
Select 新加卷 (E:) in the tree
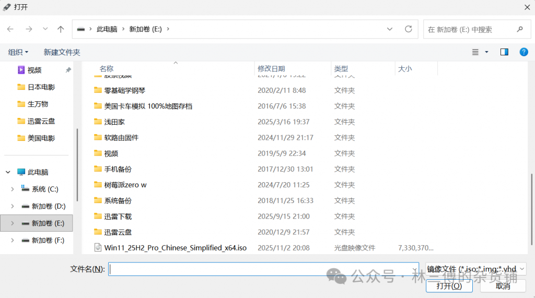coord(43,223)
